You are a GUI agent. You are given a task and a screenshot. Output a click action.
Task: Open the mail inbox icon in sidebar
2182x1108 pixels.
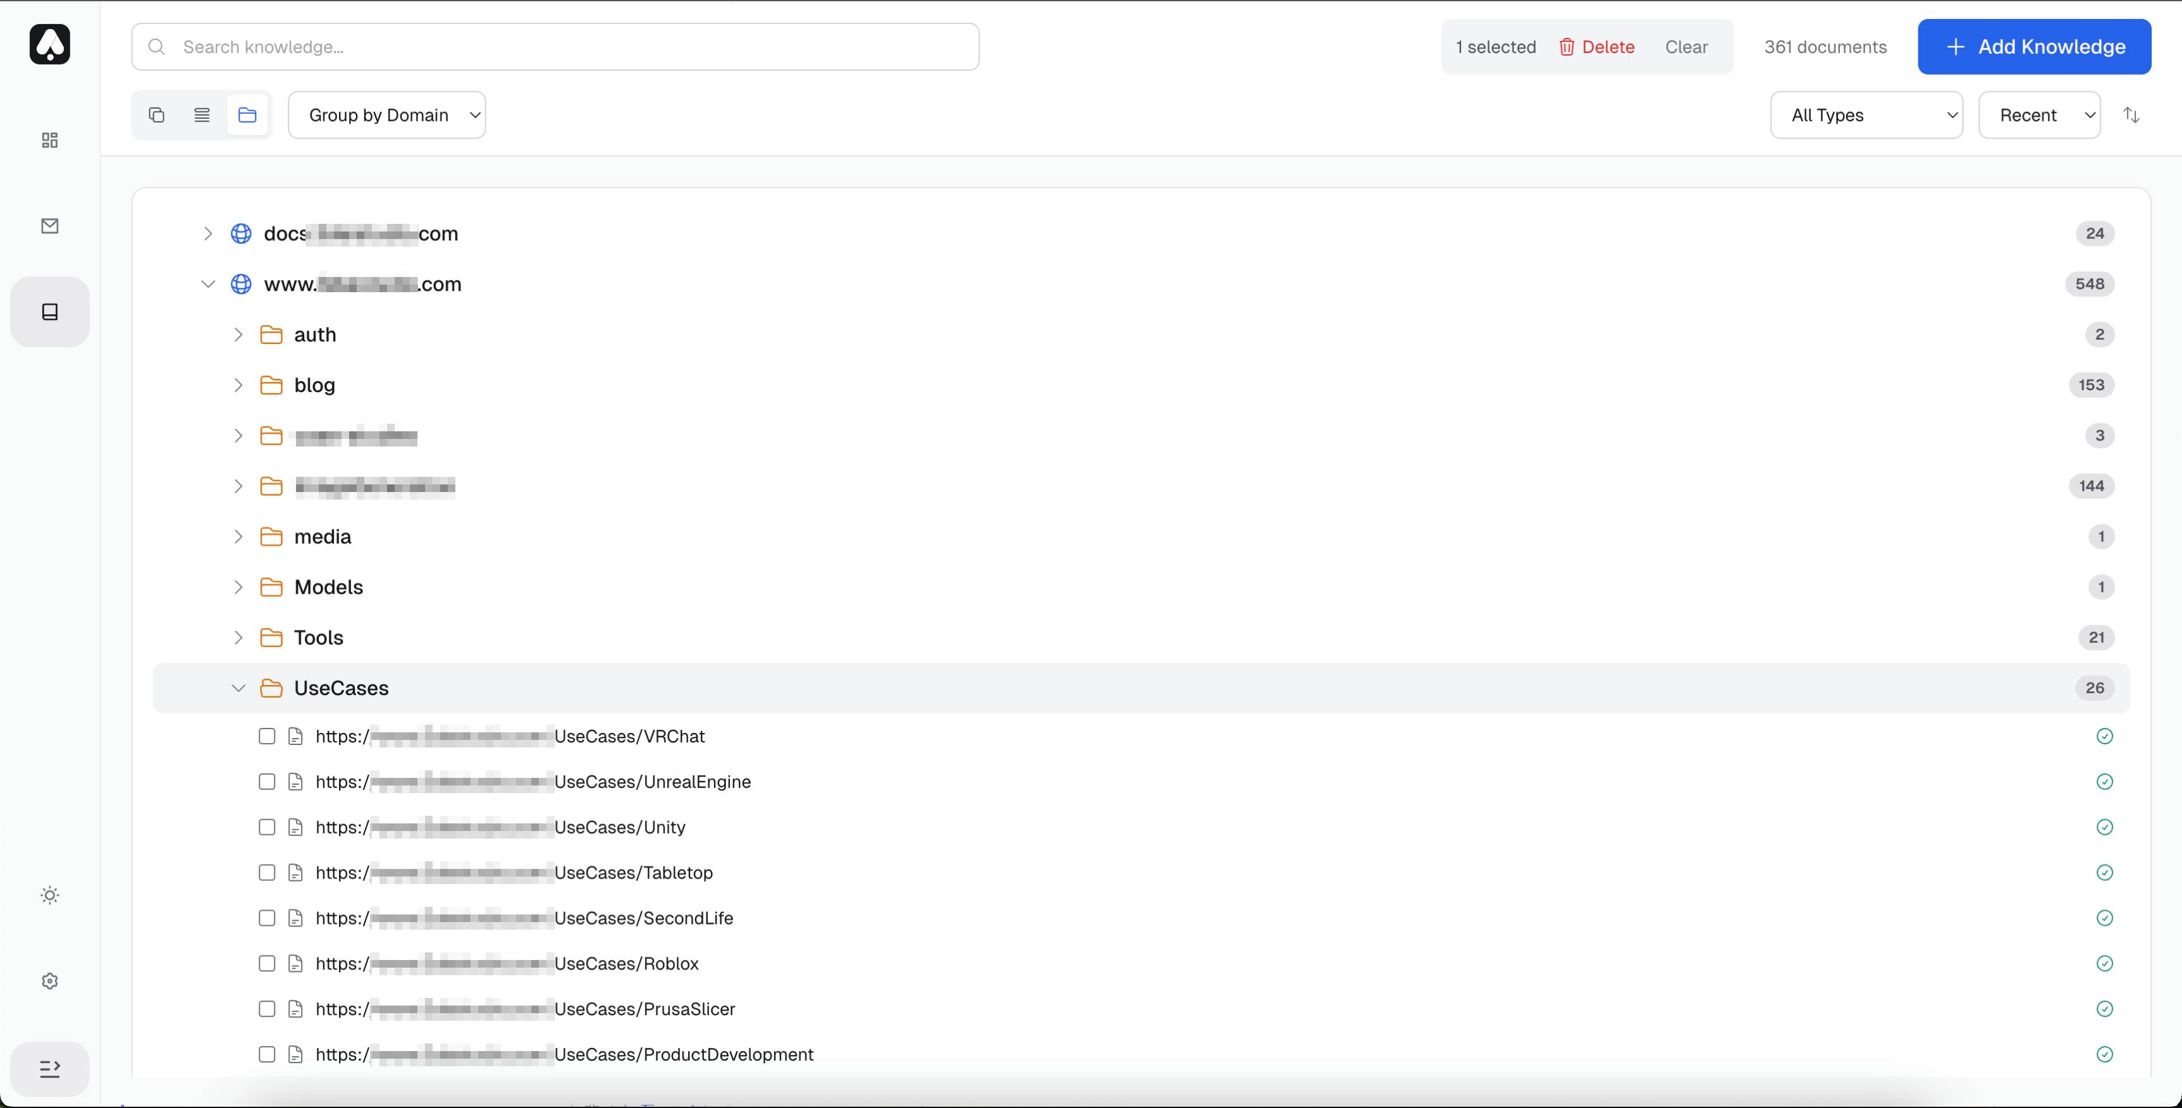click(49, 225)
